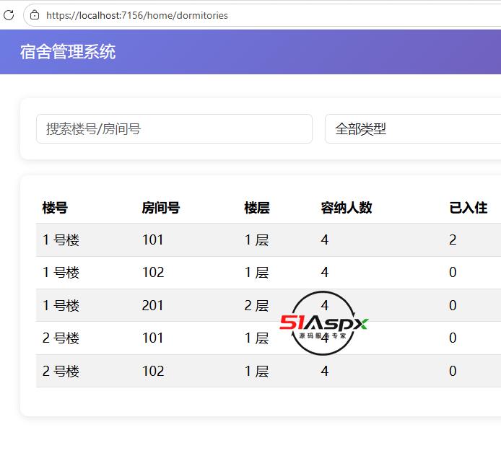Click the 2 层 floor cell
The height and width of the screenshot is (461, 501).
[256, 305]
